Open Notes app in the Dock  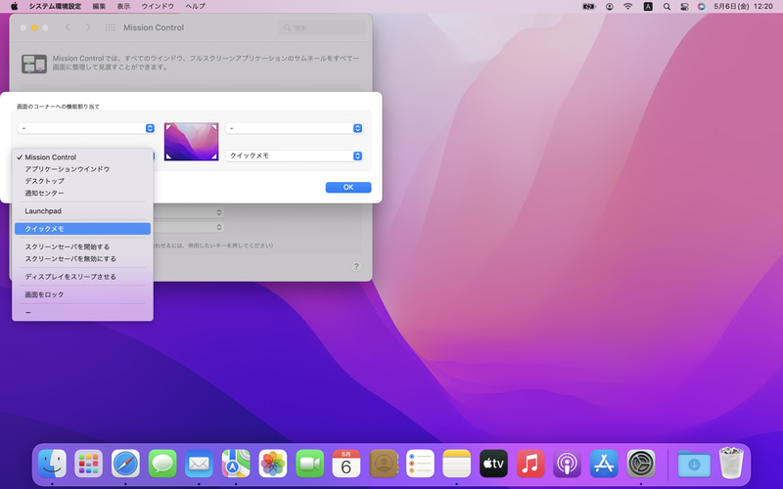(456, 464)
